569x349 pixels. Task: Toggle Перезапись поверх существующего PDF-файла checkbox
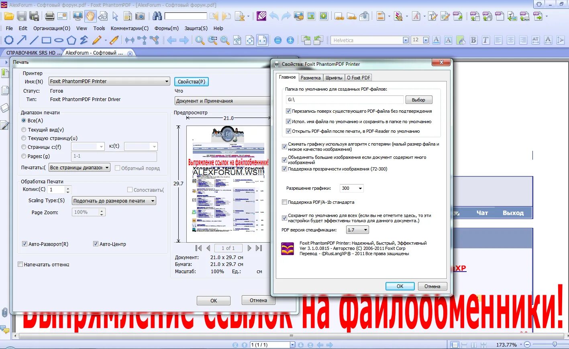coord(288,111)
